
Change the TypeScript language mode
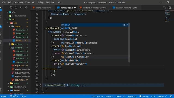pyautogui.click(x=132, y=96)
